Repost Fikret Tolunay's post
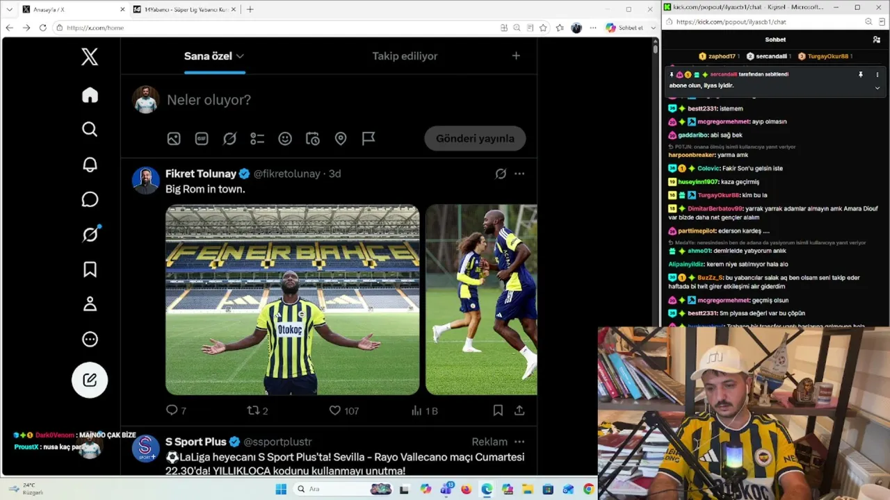Image resolution: width=890 pixels, height=500 pixels. [x=257, y=410]
